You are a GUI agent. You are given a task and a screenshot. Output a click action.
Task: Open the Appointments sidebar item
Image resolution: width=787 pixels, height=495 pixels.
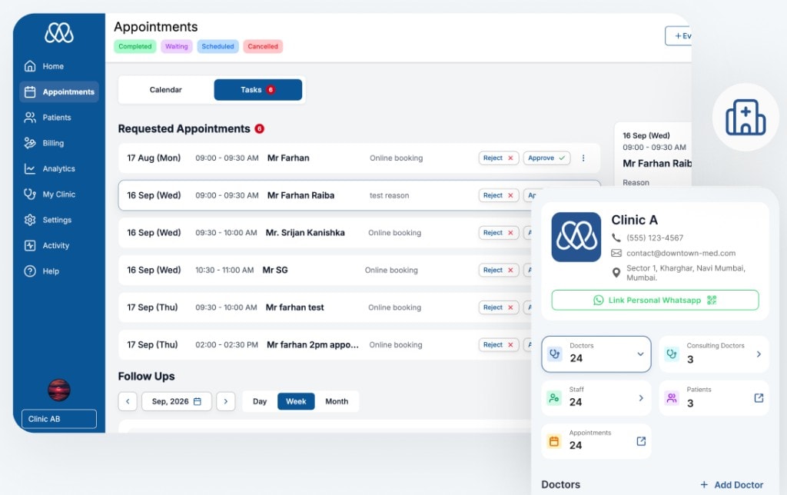point(58,92)
